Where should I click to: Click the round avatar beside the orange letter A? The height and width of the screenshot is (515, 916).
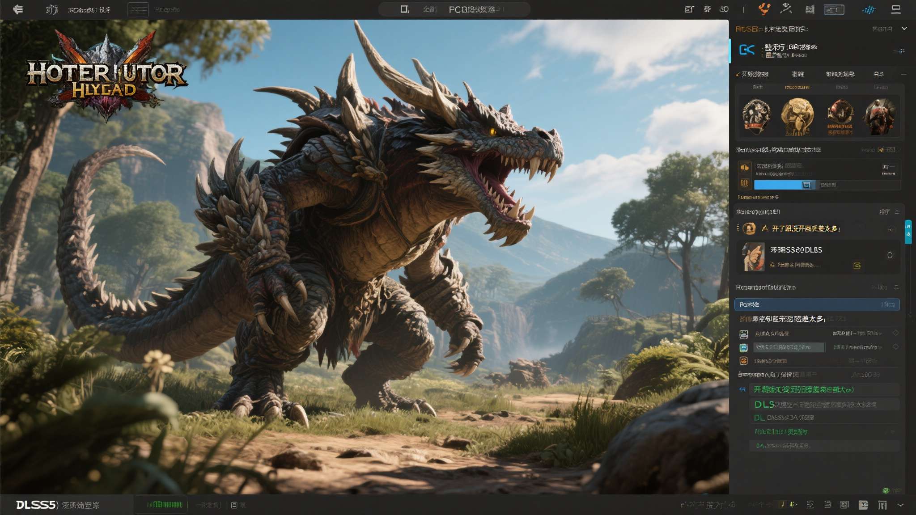749,229
